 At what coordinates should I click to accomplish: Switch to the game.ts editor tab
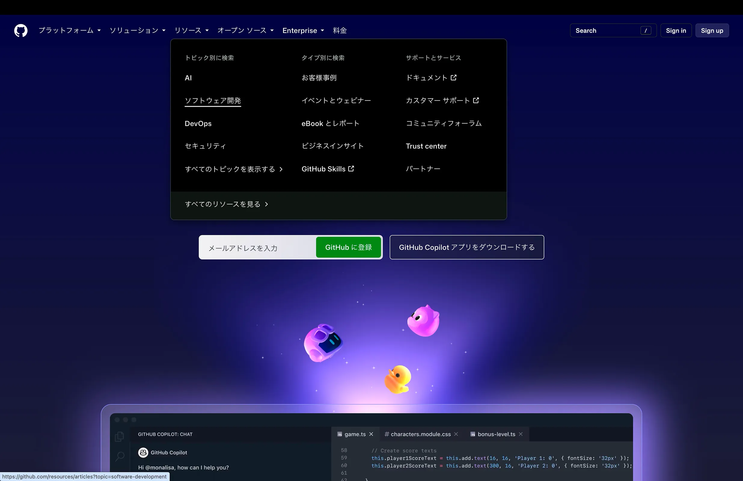[x=355, y=434]
